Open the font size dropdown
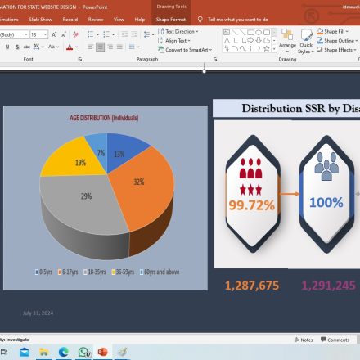 45,34
